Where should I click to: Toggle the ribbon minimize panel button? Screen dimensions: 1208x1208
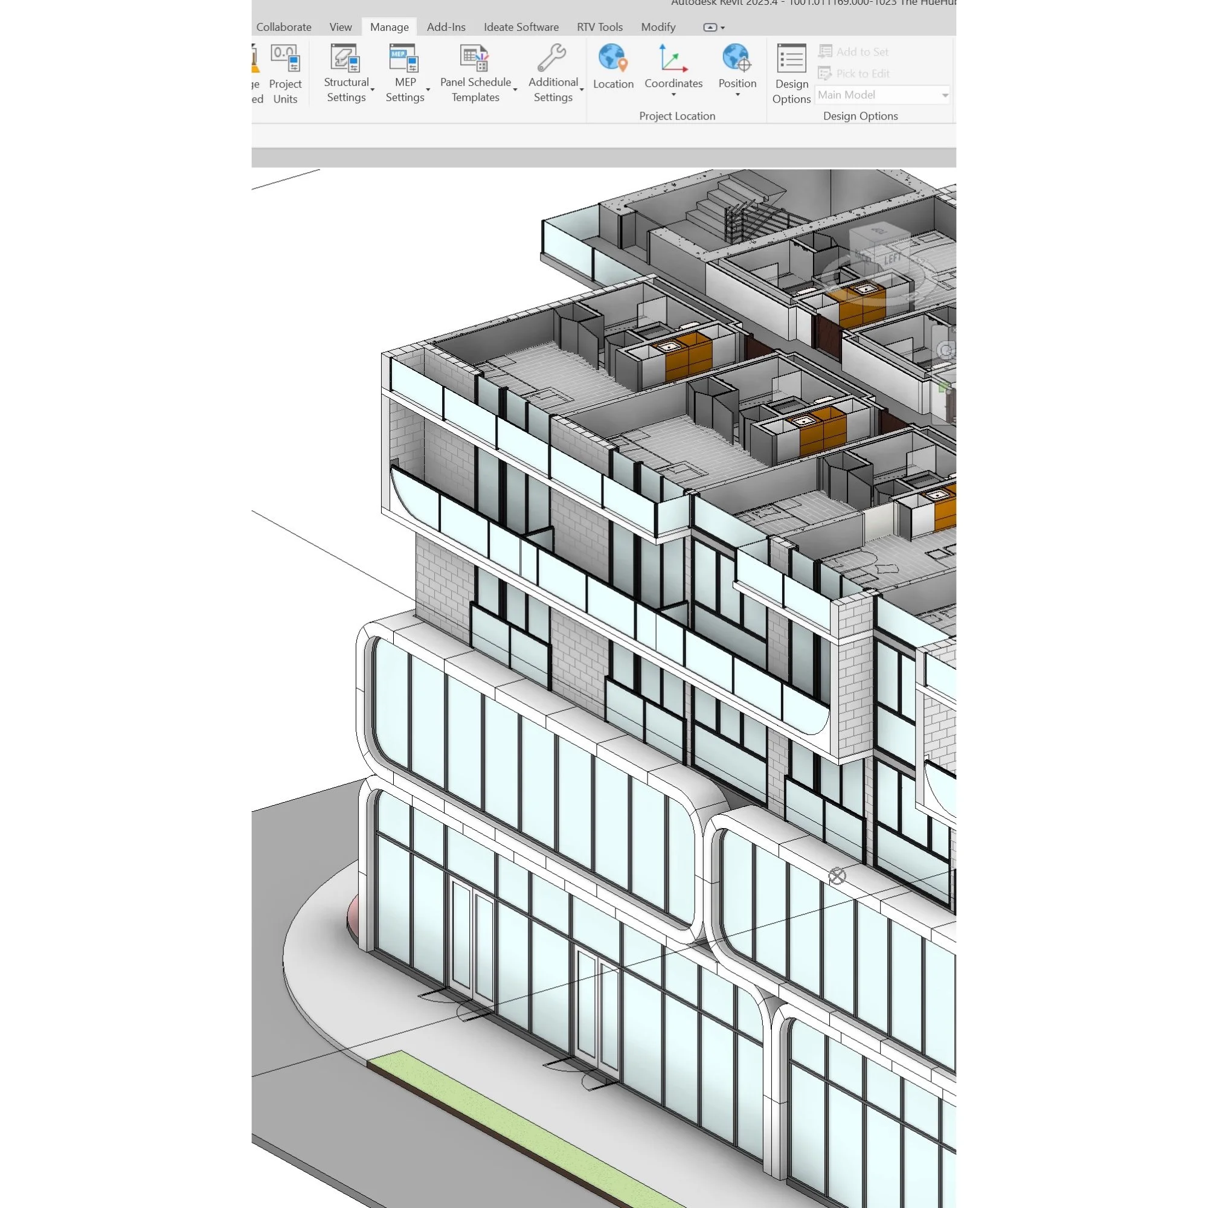pyautogui.click(x=710, y=28)
